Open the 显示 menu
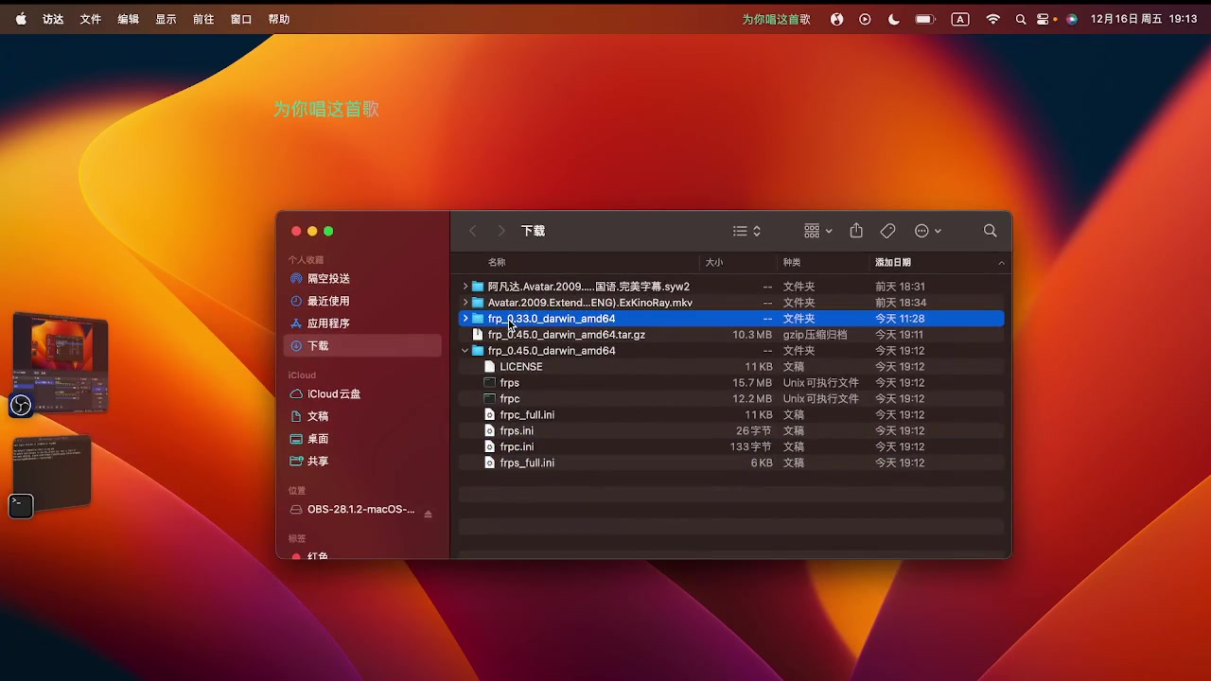This screenshot has width=1211, height=681. click(x=166, y=19)
